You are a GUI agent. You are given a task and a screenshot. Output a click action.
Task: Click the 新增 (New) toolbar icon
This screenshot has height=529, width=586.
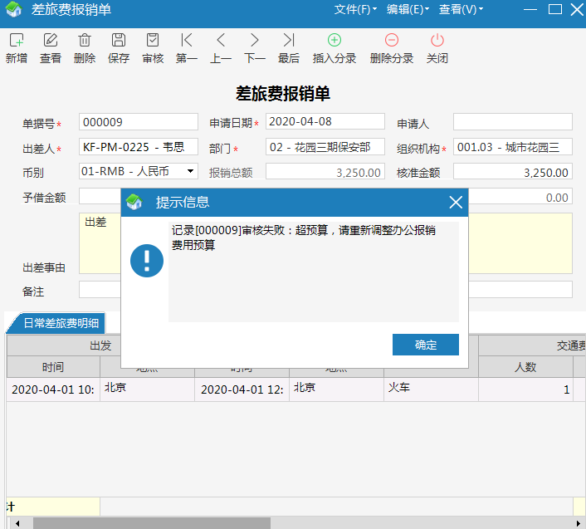(x=17, y=41)
